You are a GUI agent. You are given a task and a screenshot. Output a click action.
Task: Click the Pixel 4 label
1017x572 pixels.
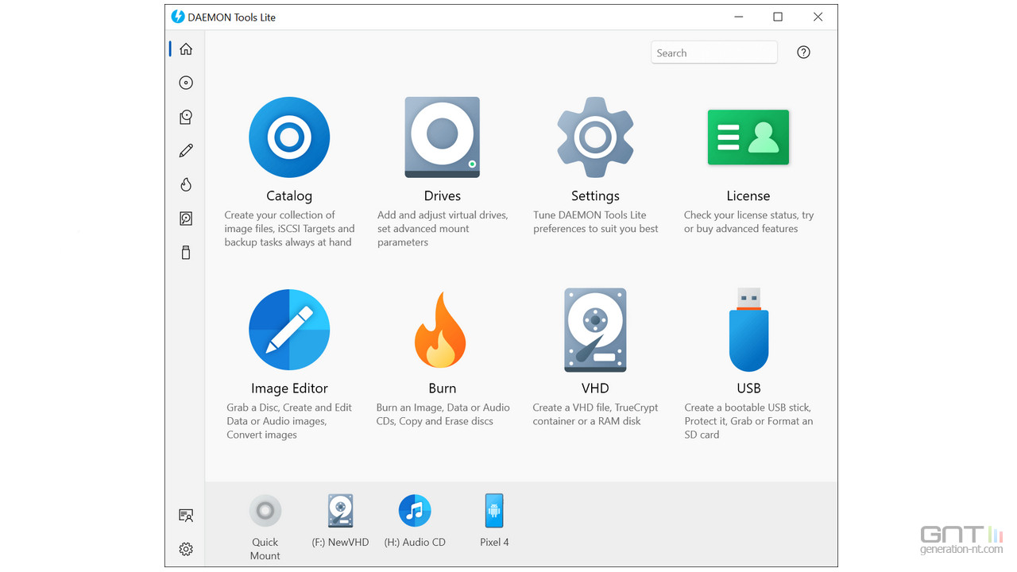[494, 543]
